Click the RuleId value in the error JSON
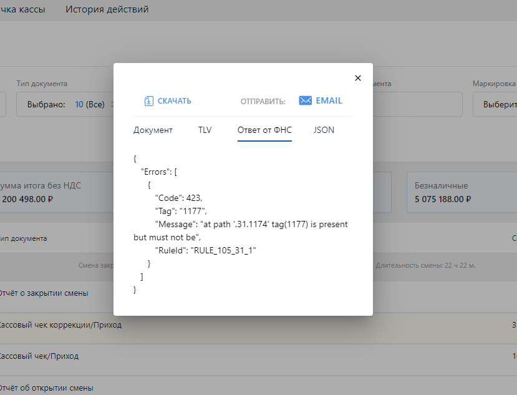Viewport: 517px width, 395px height. [x=225, y=250]
